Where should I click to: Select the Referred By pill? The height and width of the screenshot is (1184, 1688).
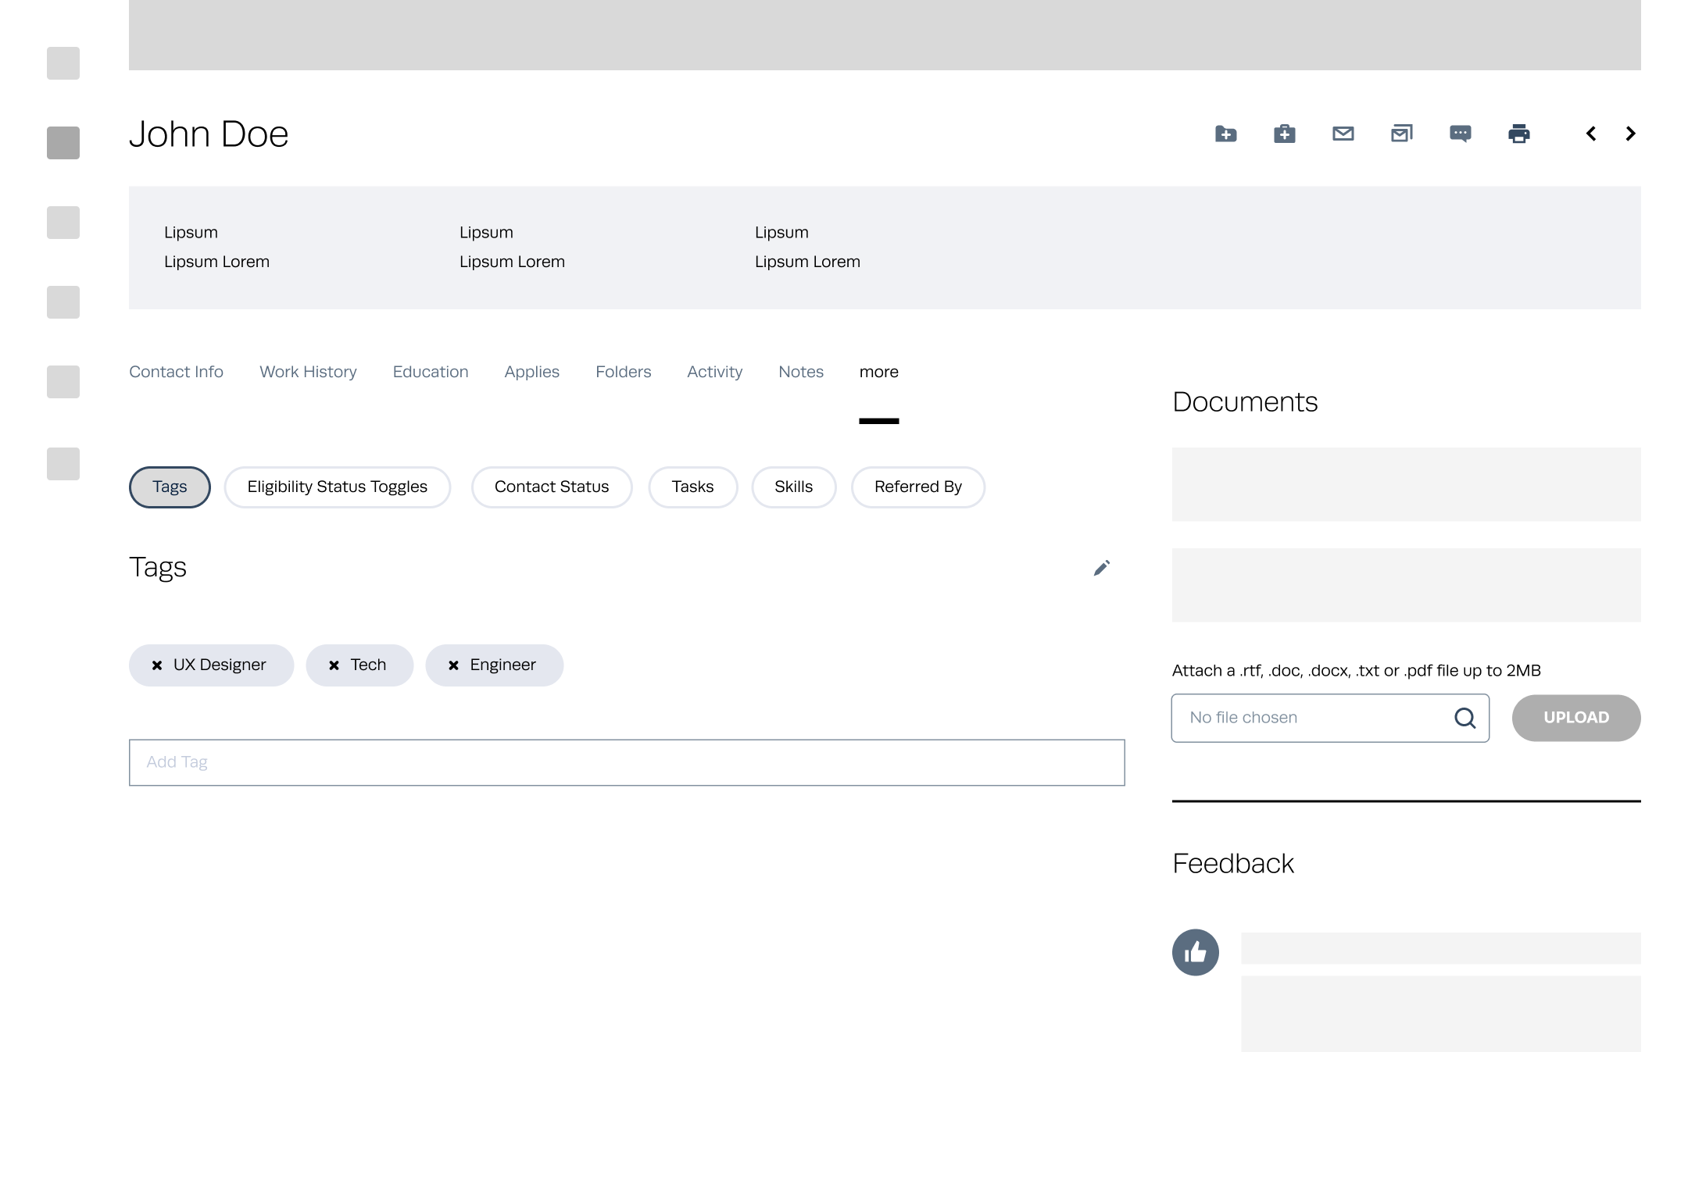point(917,487)
